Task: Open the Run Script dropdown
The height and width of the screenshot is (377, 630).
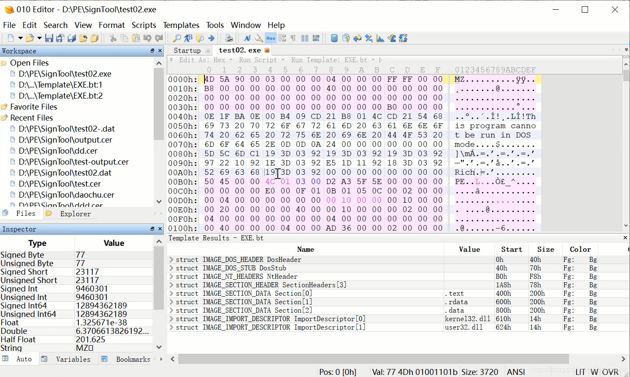Action: point(261,60)
